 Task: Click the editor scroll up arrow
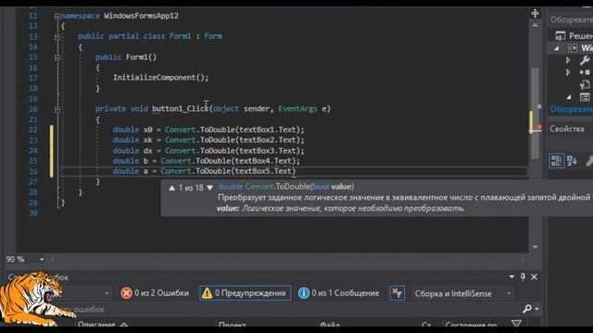535,25
